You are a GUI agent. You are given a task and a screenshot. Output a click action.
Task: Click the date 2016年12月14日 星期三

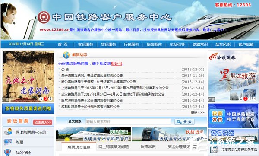click(26, 44)
